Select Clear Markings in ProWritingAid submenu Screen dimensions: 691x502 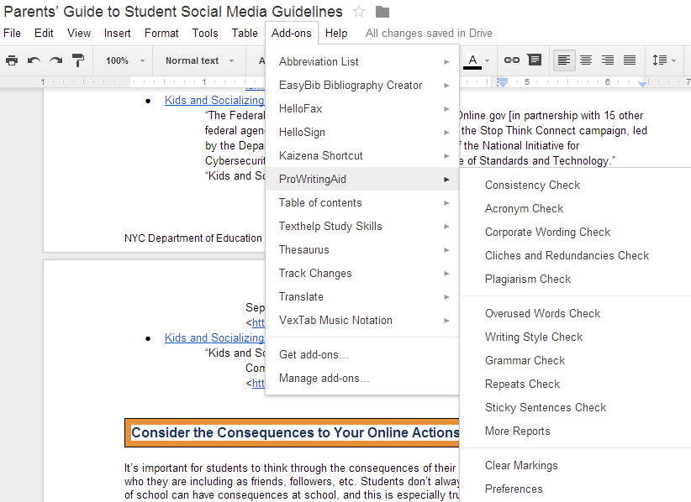click(575, 465)
